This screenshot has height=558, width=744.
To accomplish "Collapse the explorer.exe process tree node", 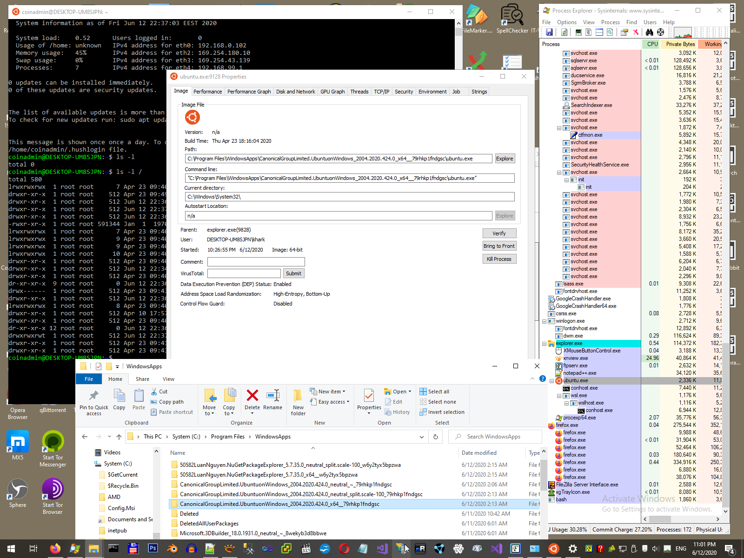I will 544,344.
